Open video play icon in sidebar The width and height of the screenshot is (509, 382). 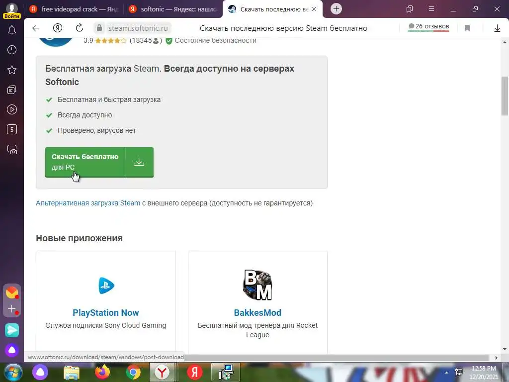[x=12, y=109]
